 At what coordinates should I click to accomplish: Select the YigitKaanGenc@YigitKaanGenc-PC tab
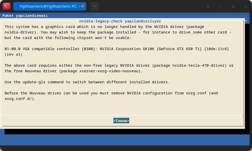pyautogui.click(x=50, y=6)
